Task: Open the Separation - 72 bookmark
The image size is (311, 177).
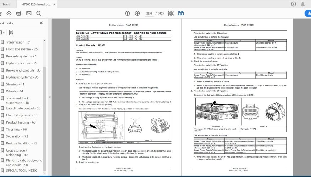Action: (x=17, y=136)
